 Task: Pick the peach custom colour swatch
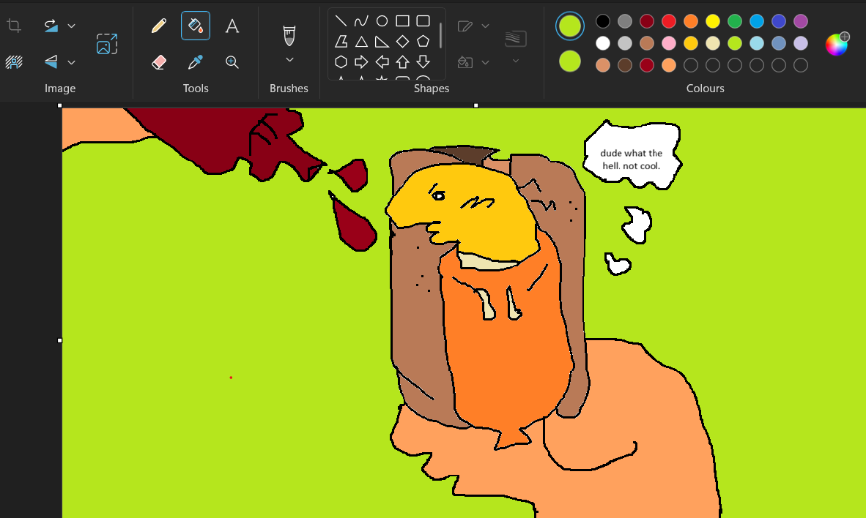point(669,65)
